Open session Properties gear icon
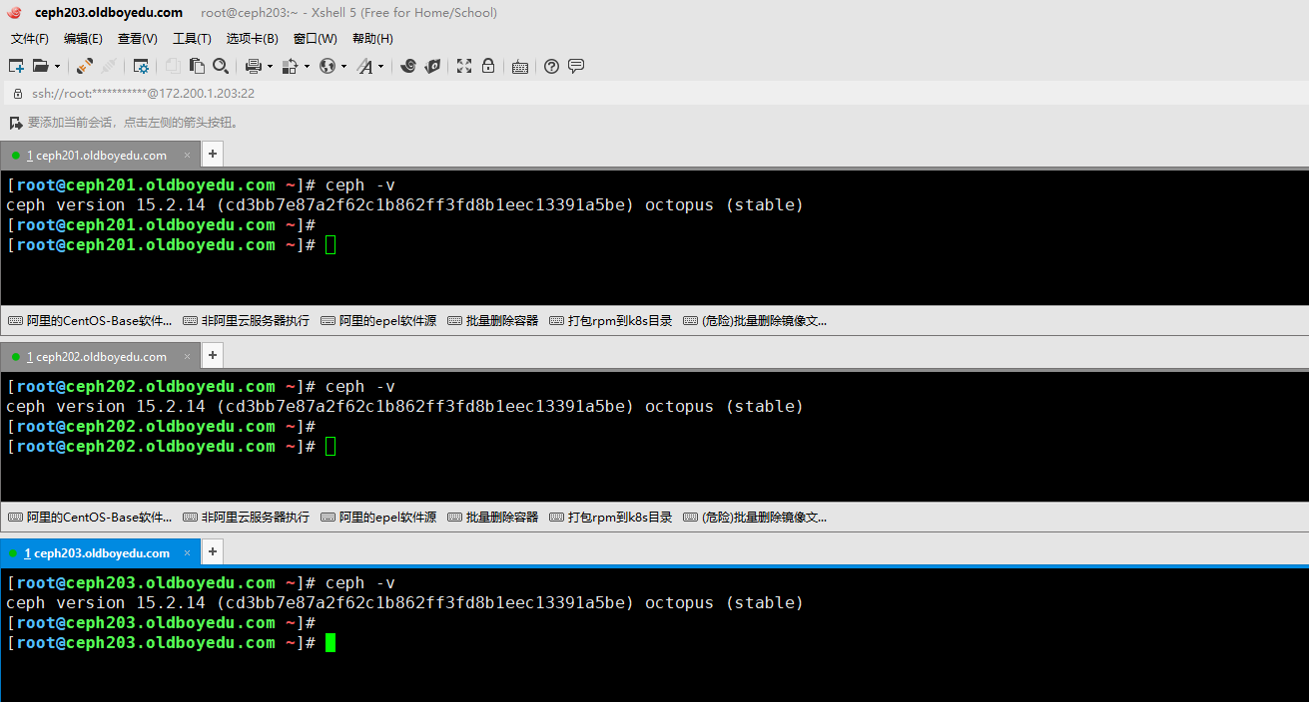The width and height of the screenshot is (1309, 702). pos(141,66)
